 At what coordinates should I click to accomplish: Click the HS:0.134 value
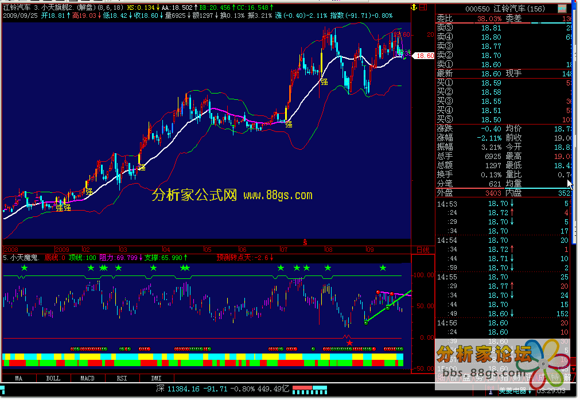[141, 7]
